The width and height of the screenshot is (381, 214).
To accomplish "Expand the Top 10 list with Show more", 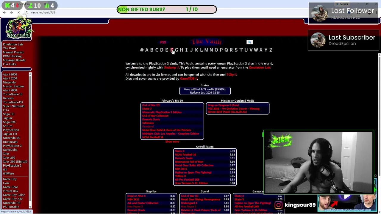I will point(172,142).
